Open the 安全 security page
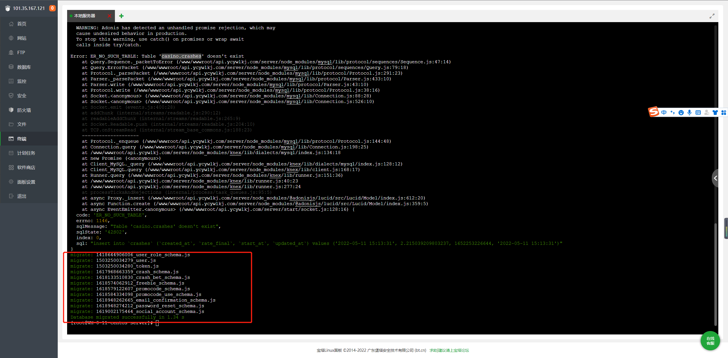728x358 pixels. tap(22, 96)
